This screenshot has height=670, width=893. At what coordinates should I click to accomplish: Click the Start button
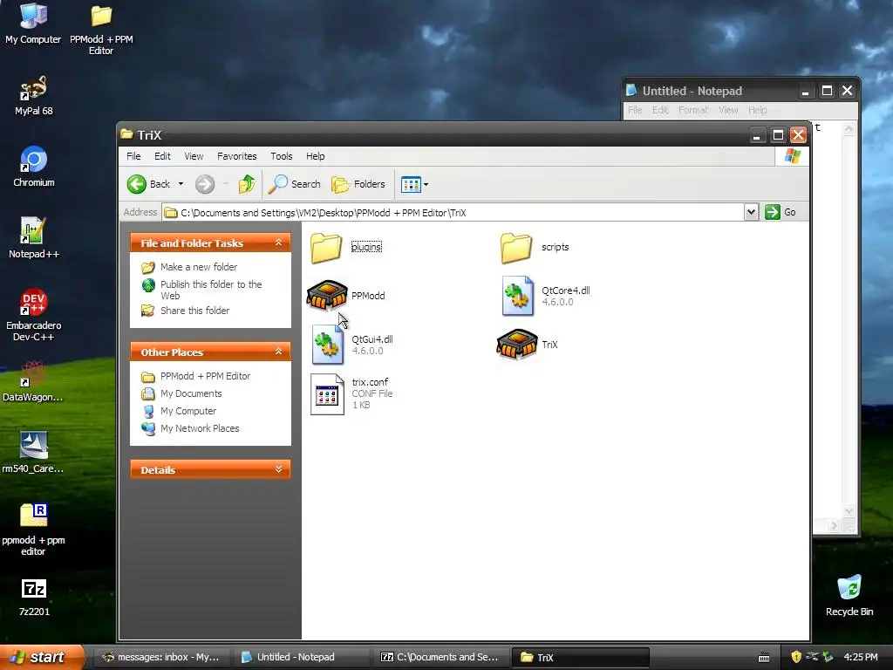tap(42, 657)
